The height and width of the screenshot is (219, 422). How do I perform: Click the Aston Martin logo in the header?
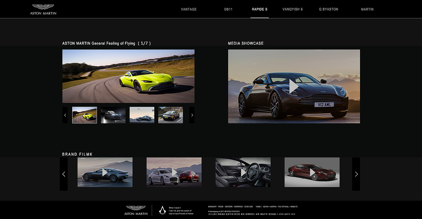pyautogui.click(x=43, y=9)
